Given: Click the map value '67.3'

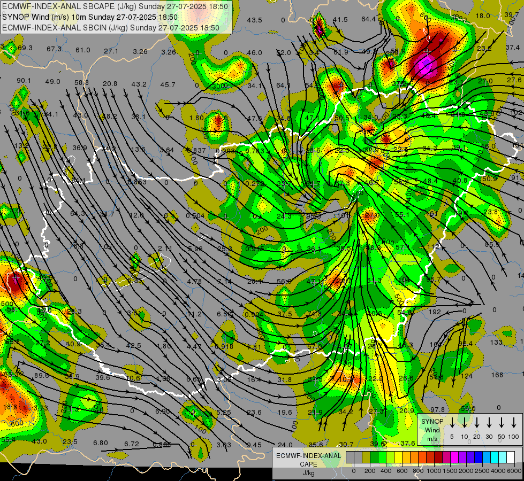Looking at the screenshot, I should pyautogui.click(x=54, y=49).
